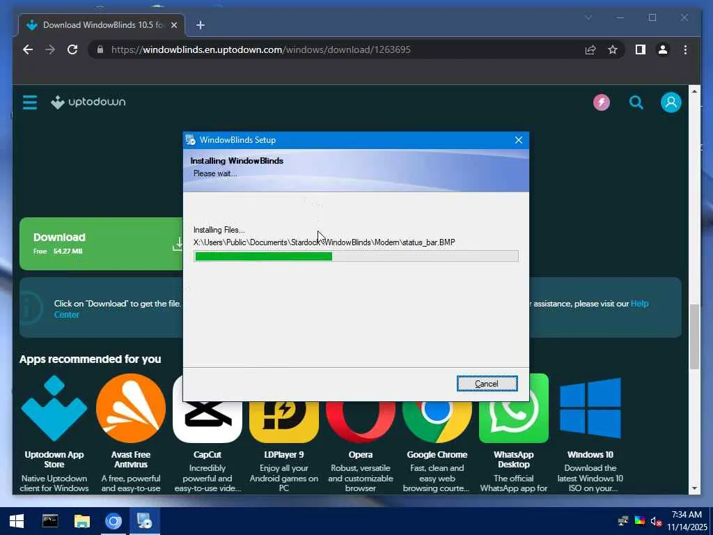Click the LDPlayer 9 title text
This screenshot has width=713, height=535.
tap(284, 454)
